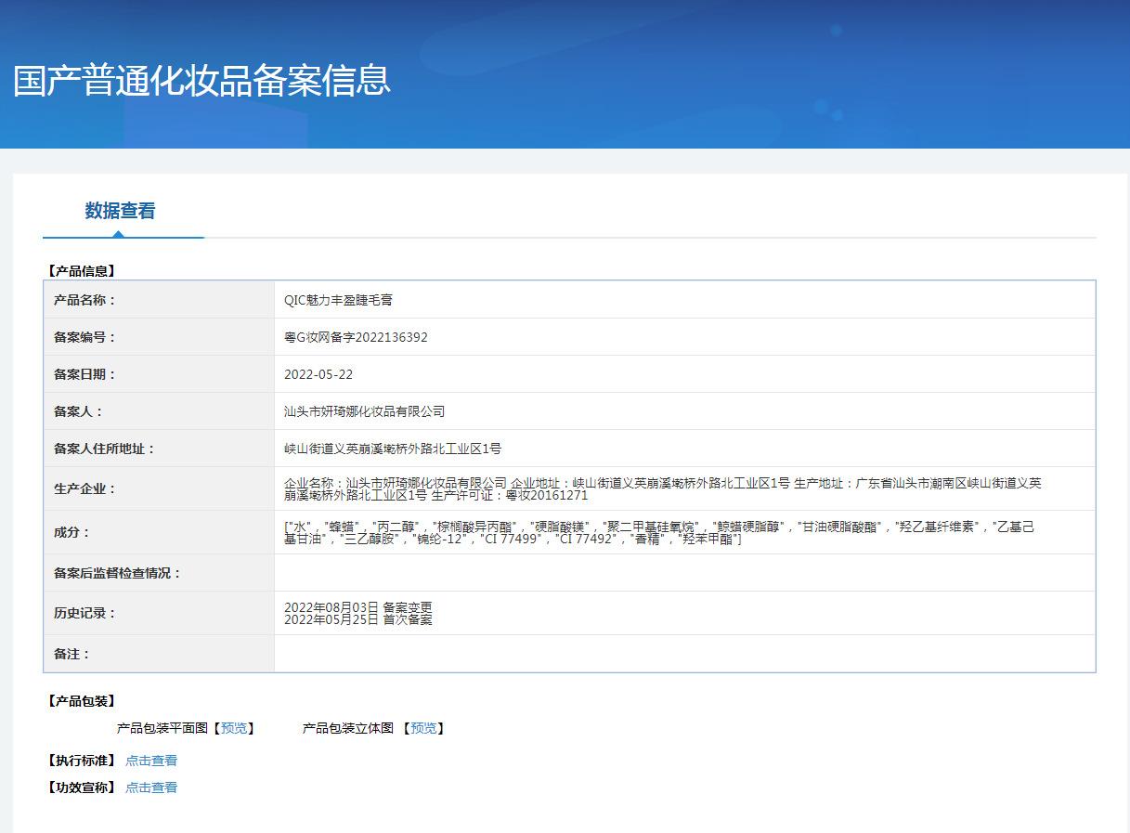Click the 2022年08月03日 备案变更 history entry
This screenshot has width=1130, height=833.
click(357, 607)
